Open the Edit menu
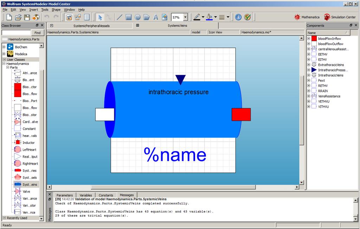Image resolution: width=360 pixels, height=229 pixels. (13, 9)
